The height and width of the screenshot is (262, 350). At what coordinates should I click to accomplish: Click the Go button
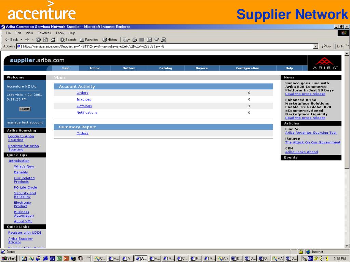(x=326, y=46)
